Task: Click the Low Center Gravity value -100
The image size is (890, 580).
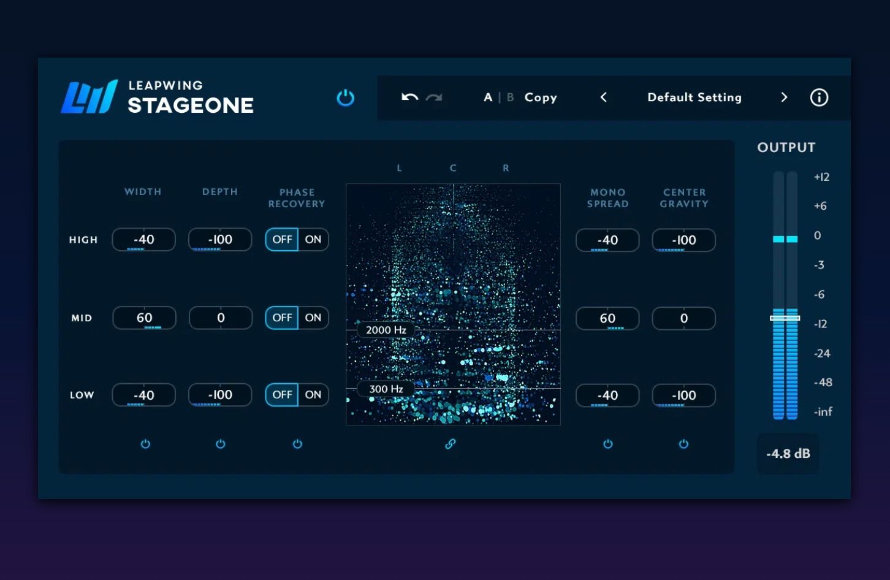Action: pos(684,396)
